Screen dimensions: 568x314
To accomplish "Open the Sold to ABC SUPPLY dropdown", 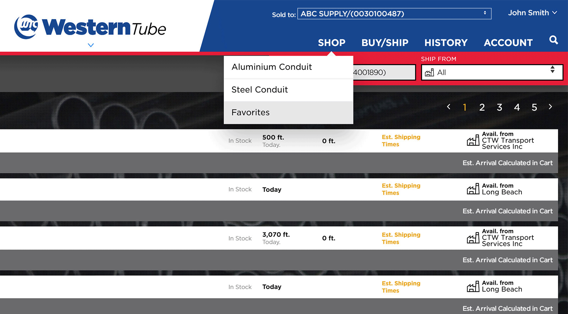I will [x=394, y=14].
